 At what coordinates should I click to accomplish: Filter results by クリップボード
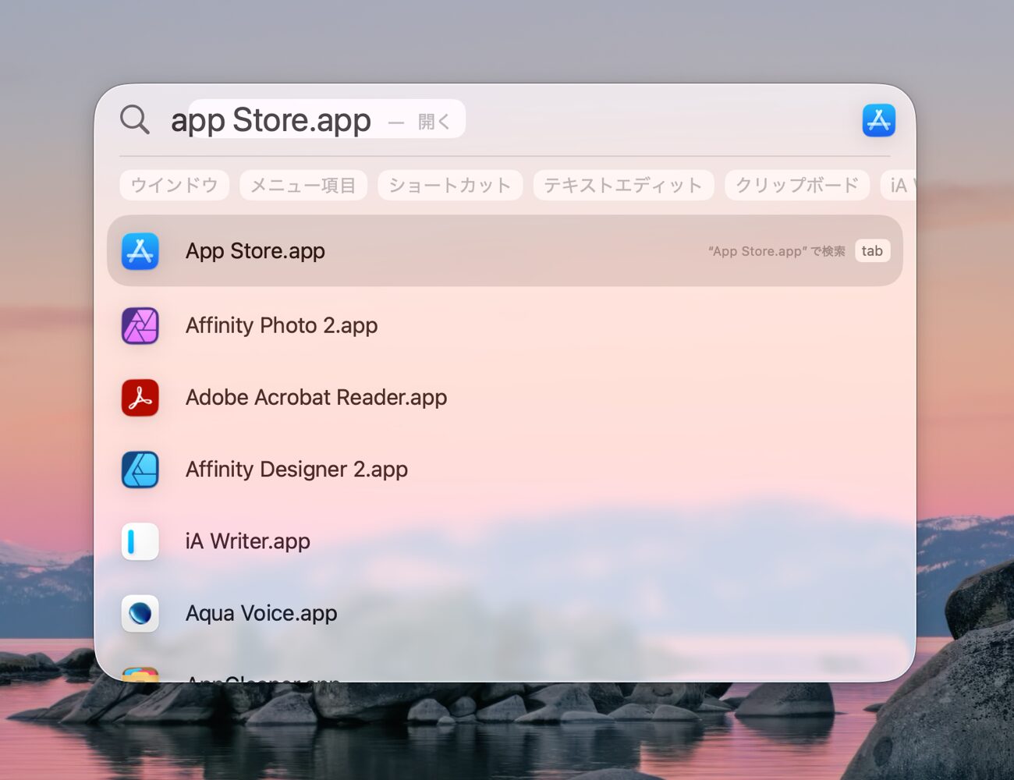point(796,185)
